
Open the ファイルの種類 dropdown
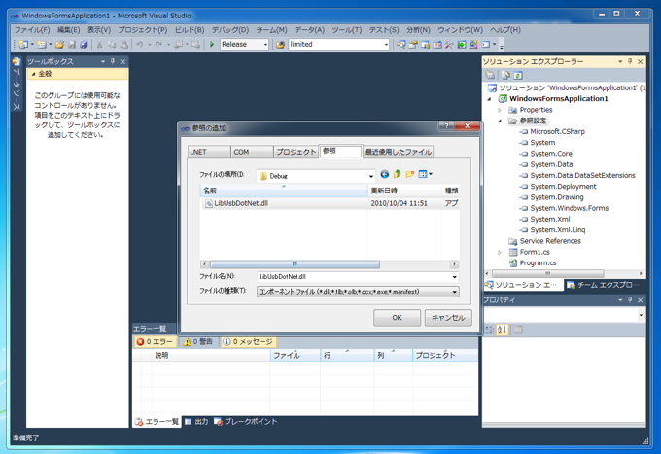tap(455, 292)
